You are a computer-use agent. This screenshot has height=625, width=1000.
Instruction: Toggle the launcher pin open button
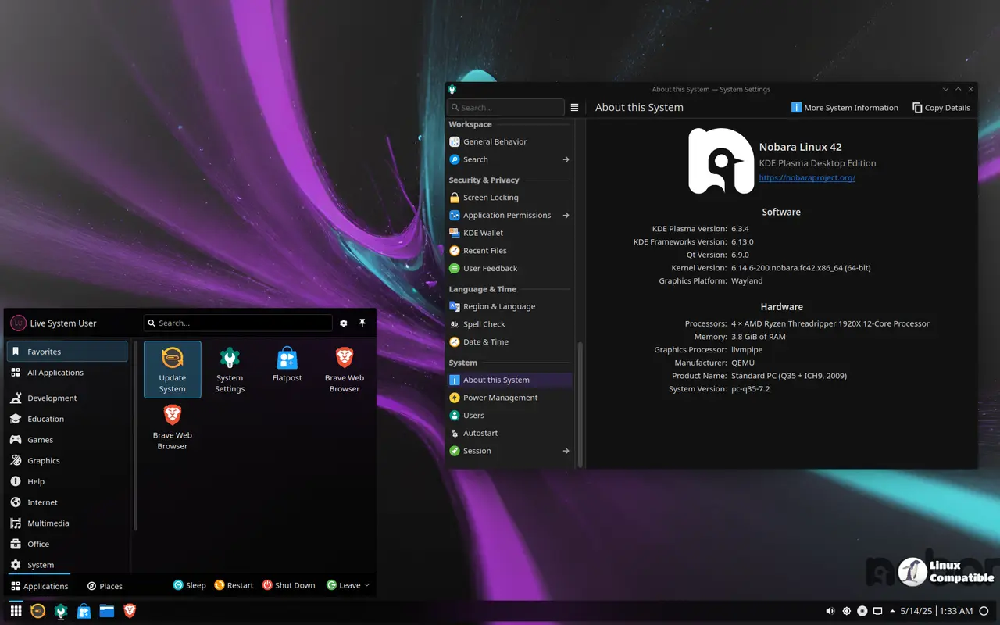coord(362,323)
